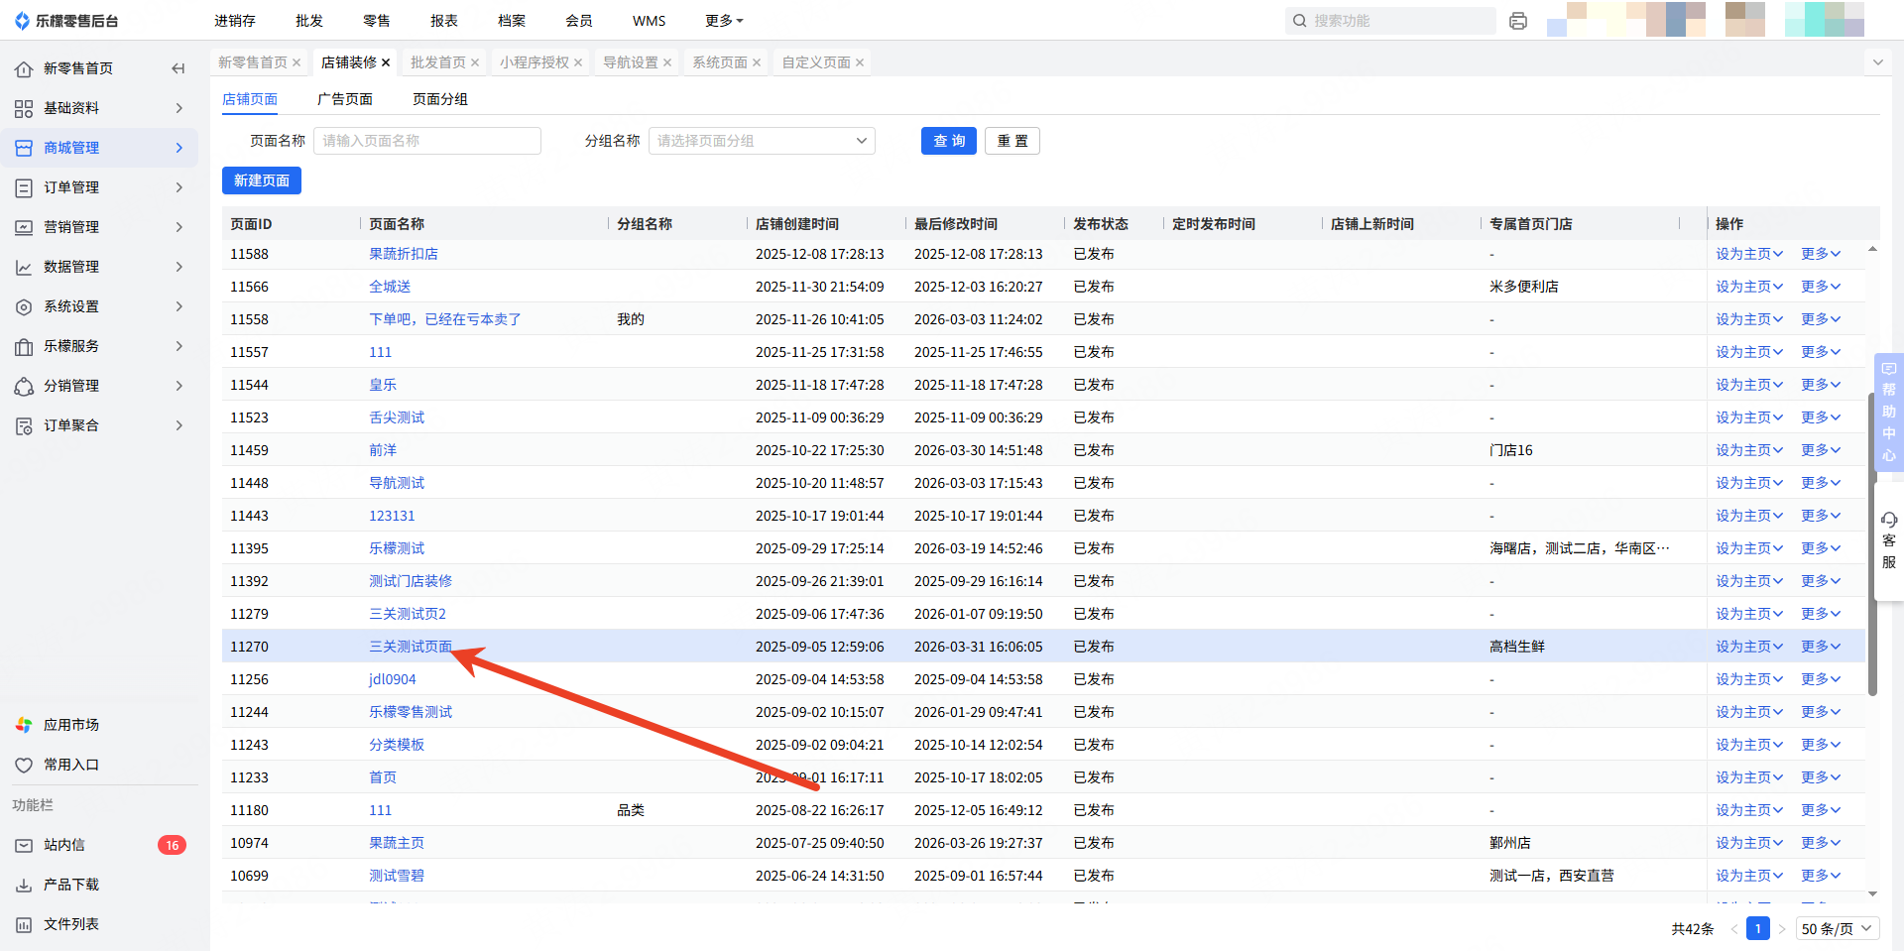Expand 更多 dropdown in top menu

[724, 21]
